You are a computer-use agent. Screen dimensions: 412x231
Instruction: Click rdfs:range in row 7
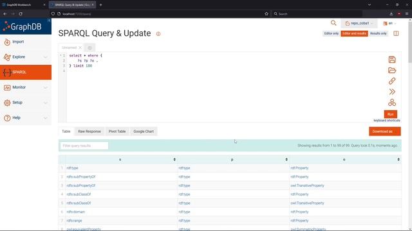click(x=75, y=221)
